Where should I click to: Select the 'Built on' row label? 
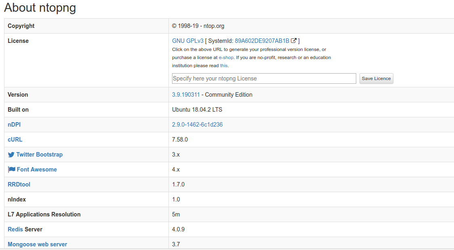(x=18, y=110)
